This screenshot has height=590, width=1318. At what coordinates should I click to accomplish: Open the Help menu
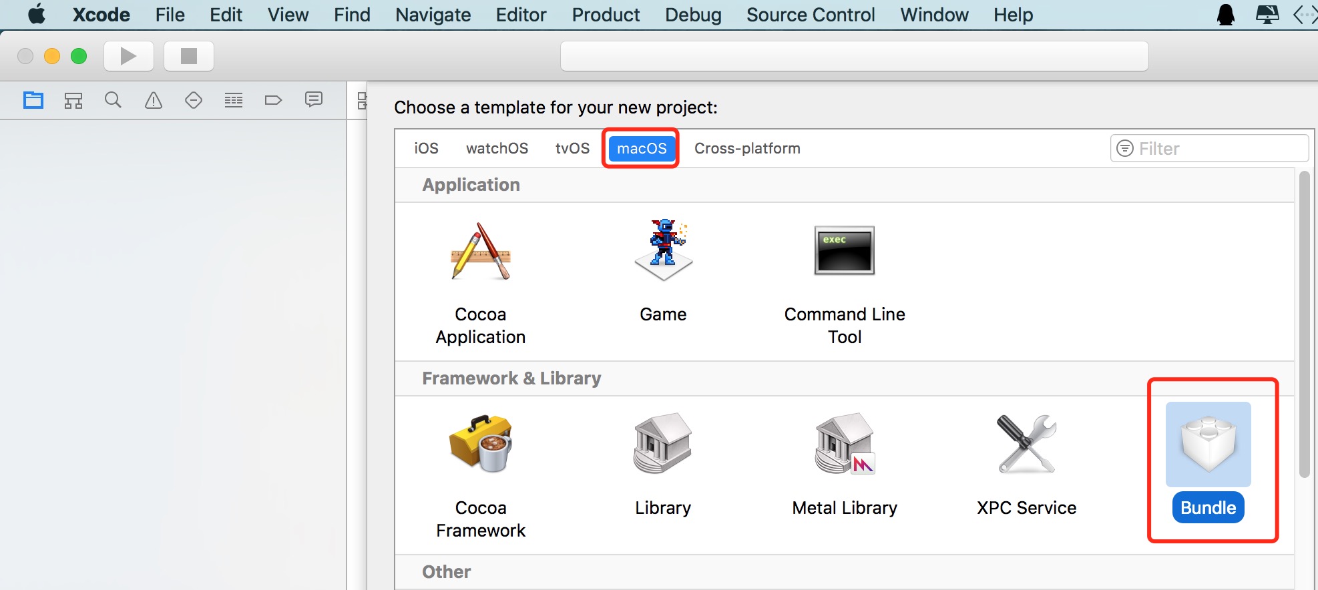(1013, 15)
